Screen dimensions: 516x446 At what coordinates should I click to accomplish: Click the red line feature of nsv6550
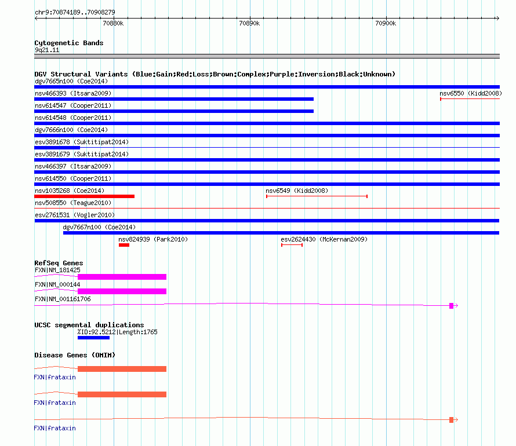(x=470, y=99)
